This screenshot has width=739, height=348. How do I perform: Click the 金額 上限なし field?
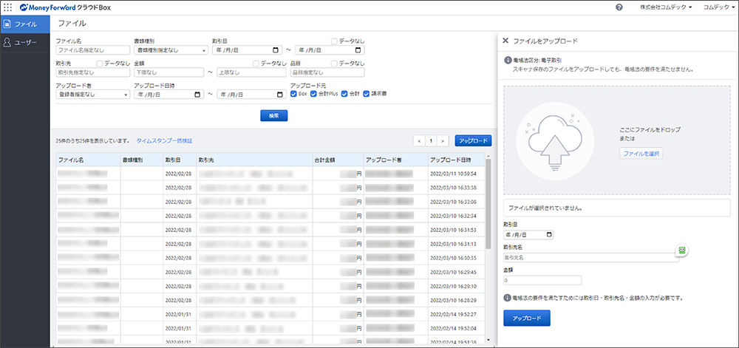252,72
